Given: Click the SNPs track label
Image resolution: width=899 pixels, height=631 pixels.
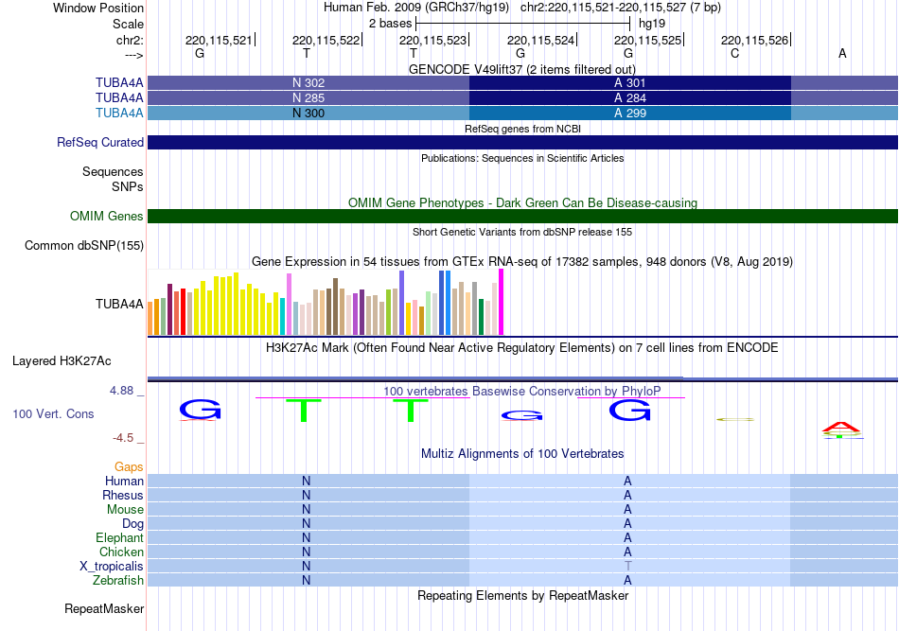Looking at the screenshot, I should [x=128, y=186].
